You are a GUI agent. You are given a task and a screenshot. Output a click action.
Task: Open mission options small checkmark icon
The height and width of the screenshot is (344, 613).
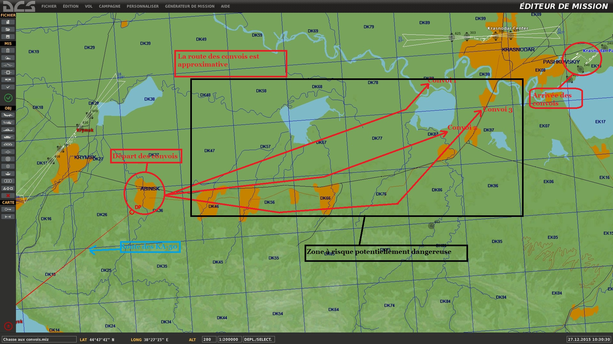(x=8, y=87)
